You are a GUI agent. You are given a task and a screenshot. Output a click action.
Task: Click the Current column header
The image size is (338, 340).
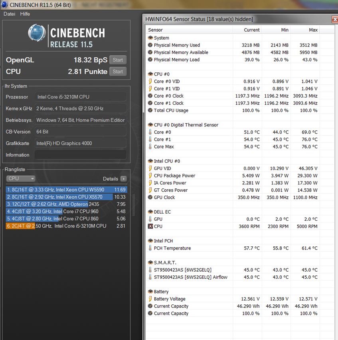247,30
